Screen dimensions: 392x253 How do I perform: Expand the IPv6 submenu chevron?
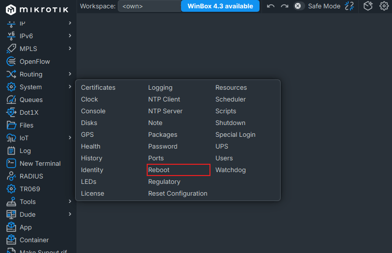click(x=70, y=36)
